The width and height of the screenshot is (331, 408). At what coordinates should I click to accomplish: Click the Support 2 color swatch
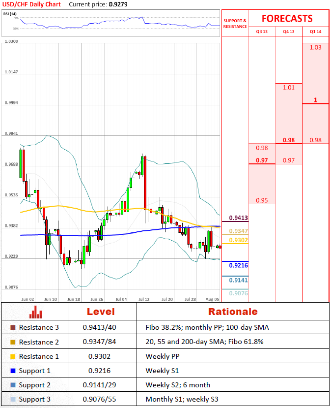[x=13, y=385]
